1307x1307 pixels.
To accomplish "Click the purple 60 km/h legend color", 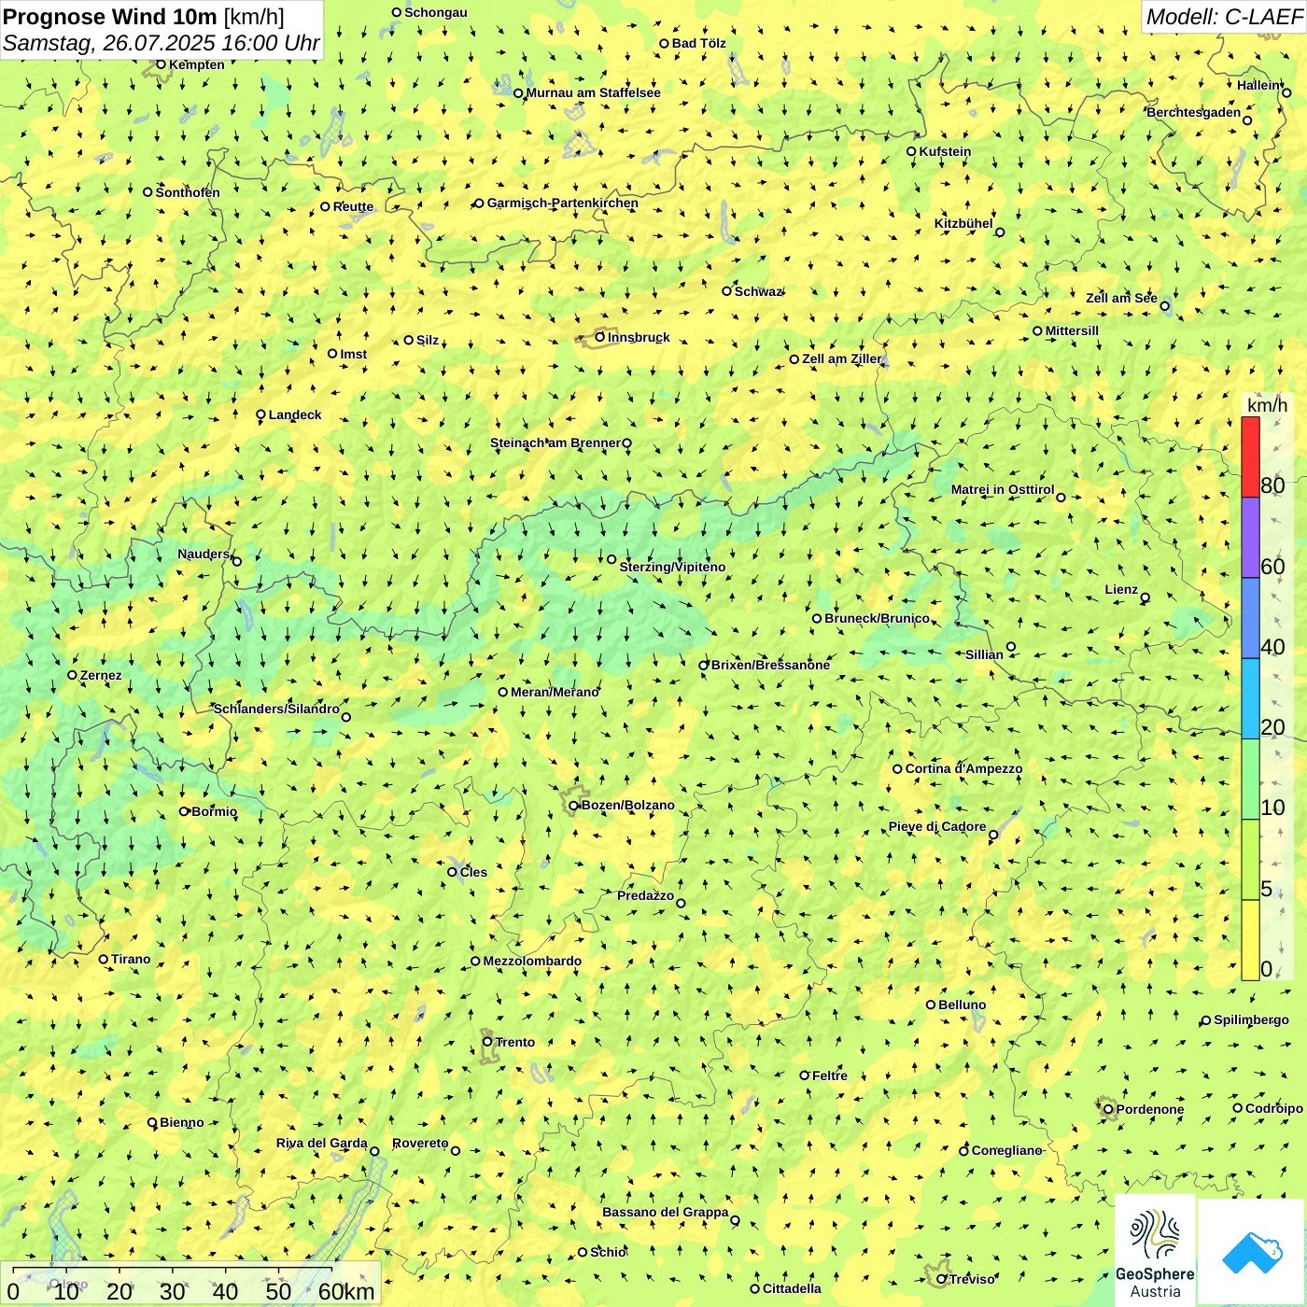I will coord(1250,538).
